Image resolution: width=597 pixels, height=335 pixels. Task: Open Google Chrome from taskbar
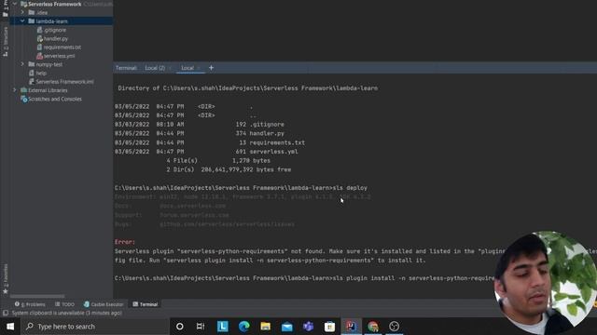click(373, 327)
